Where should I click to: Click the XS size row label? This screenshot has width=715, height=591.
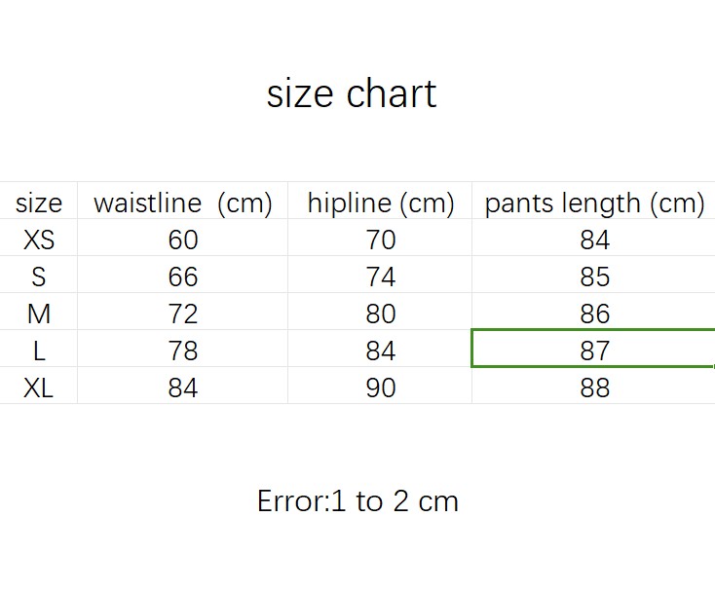[x=39, y=240]
